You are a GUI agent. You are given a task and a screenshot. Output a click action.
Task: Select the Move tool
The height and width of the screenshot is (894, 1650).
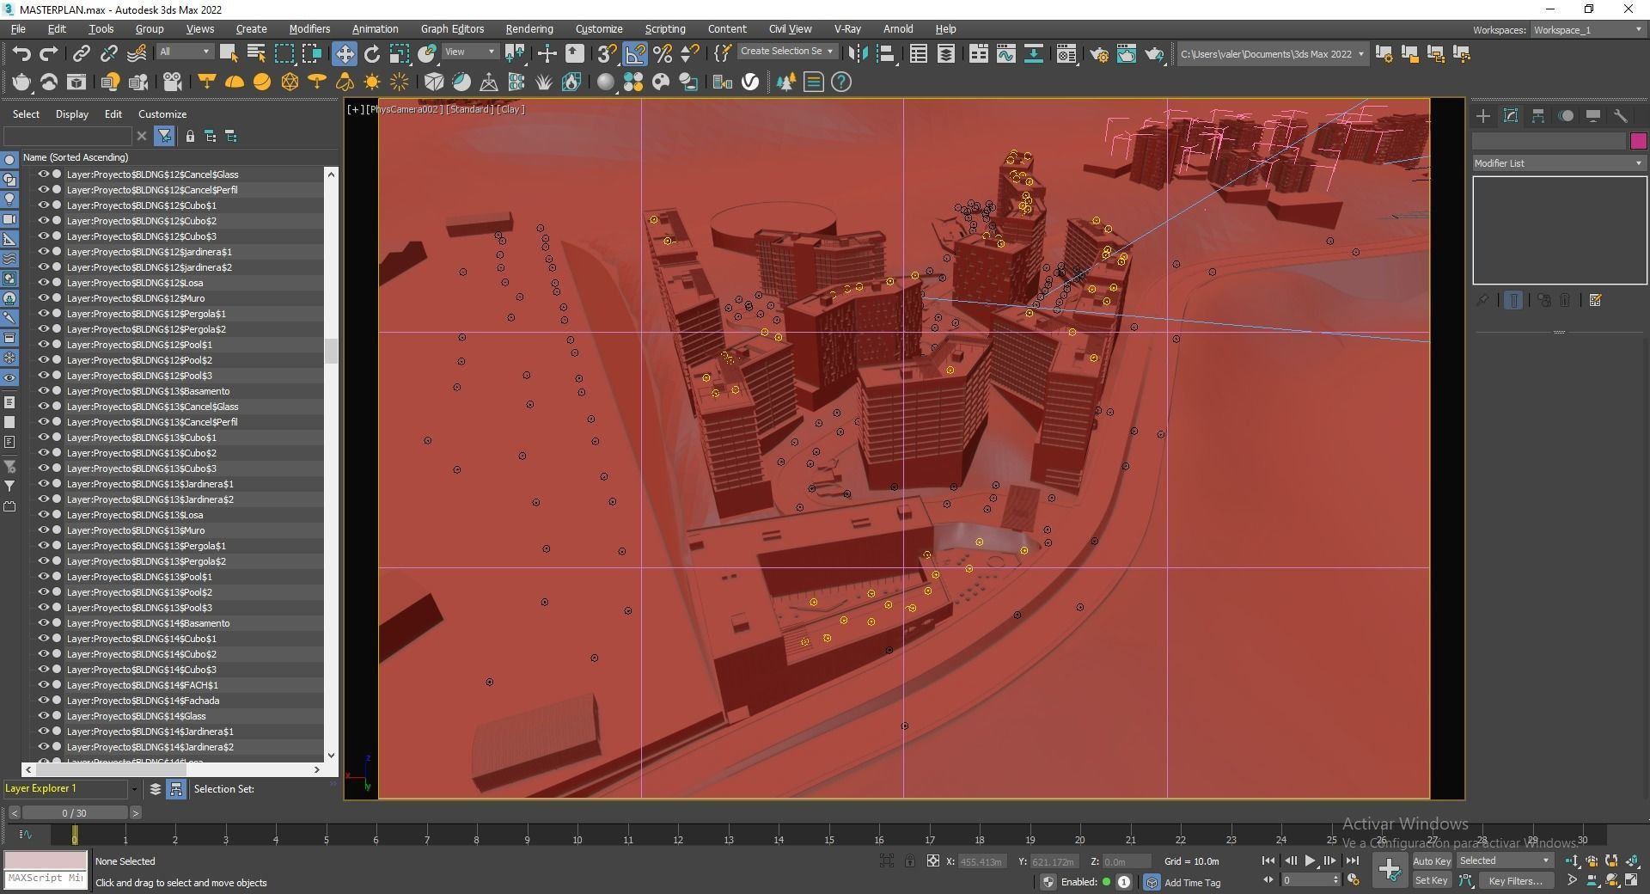[344, 53]
